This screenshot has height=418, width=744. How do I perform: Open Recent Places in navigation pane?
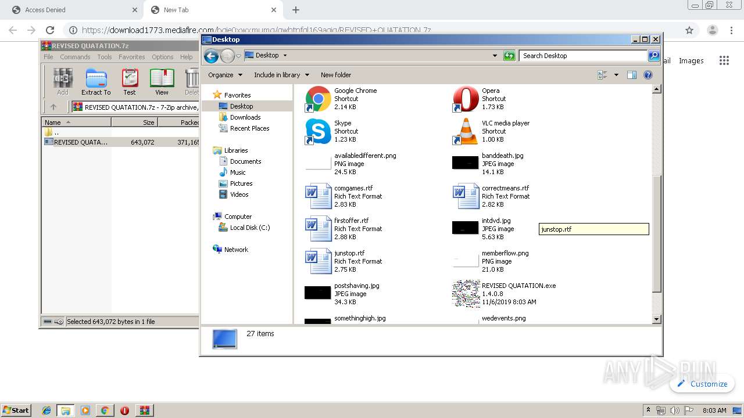[x=249, y=128]
